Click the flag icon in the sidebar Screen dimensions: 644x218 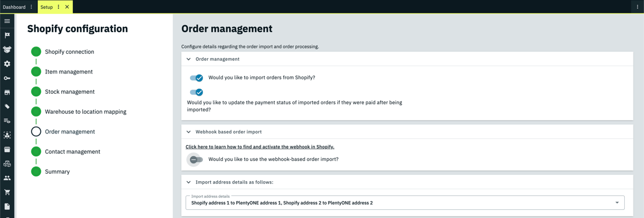tap(7, 36)
